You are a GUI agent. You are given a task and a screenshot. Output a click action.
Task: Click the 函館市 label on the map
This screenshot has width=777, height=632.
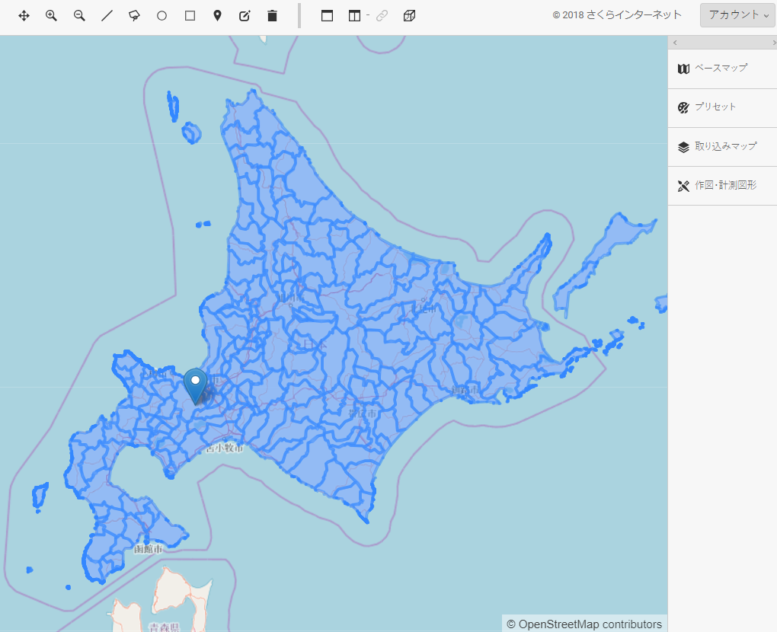(x=149, y=549)
